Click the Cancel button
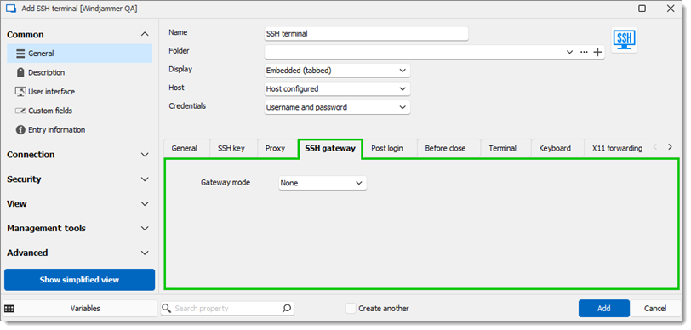Screen dimensions: 691x330 click(x=655, y=309)
